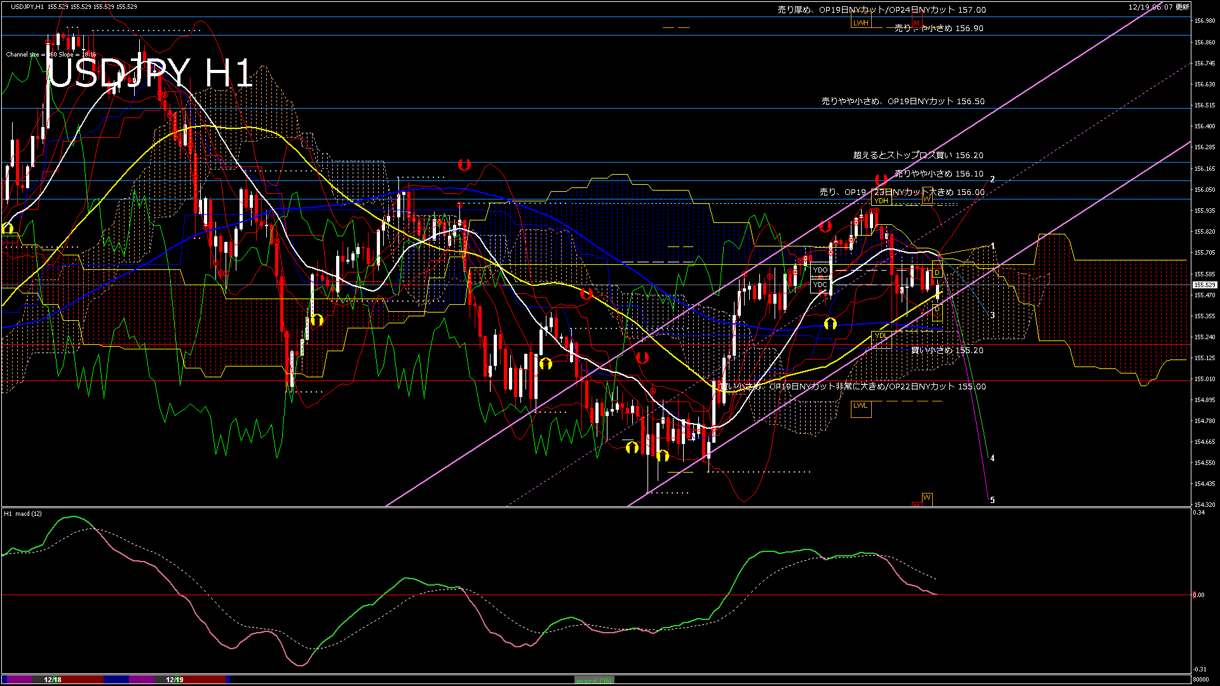Viewport: 1220px width, 686px height.
Task: Click the current price tag 155.529
Action: [x=1205, y=285]
